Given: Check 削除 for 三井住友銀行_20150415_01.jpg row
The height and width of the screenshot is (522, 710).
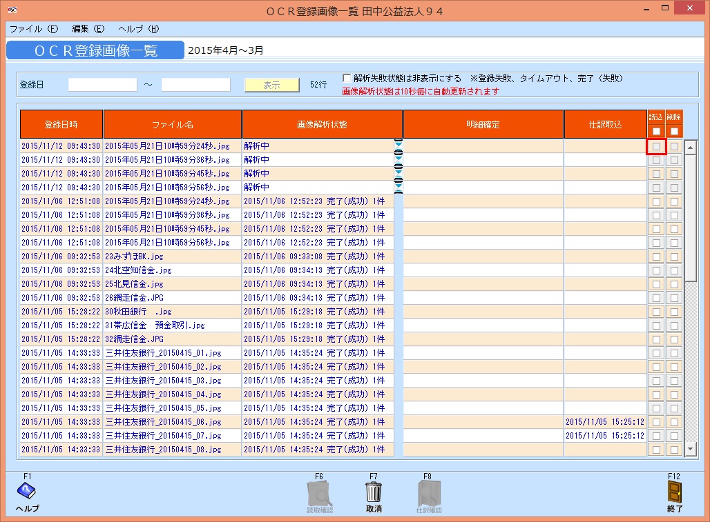Looking at the screenshot, I should (673, 353).
